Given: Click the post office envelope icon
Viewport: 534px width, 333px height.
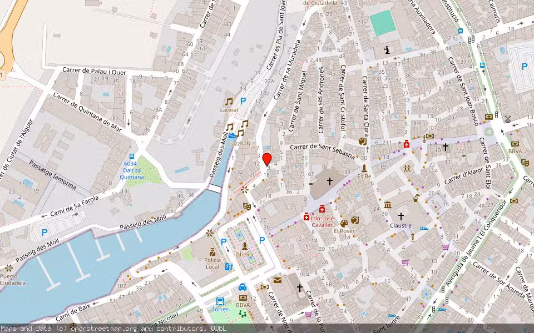Looking at the screenshot, I should [278, 280].
